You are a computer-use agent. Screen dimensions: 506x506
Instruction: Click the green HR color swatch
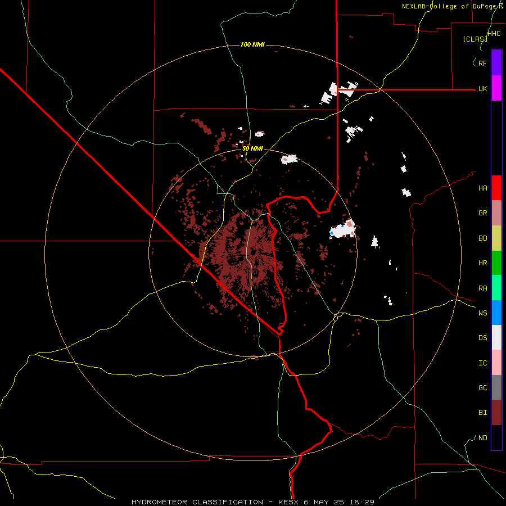pyautogui.click(x=496, y=263)
